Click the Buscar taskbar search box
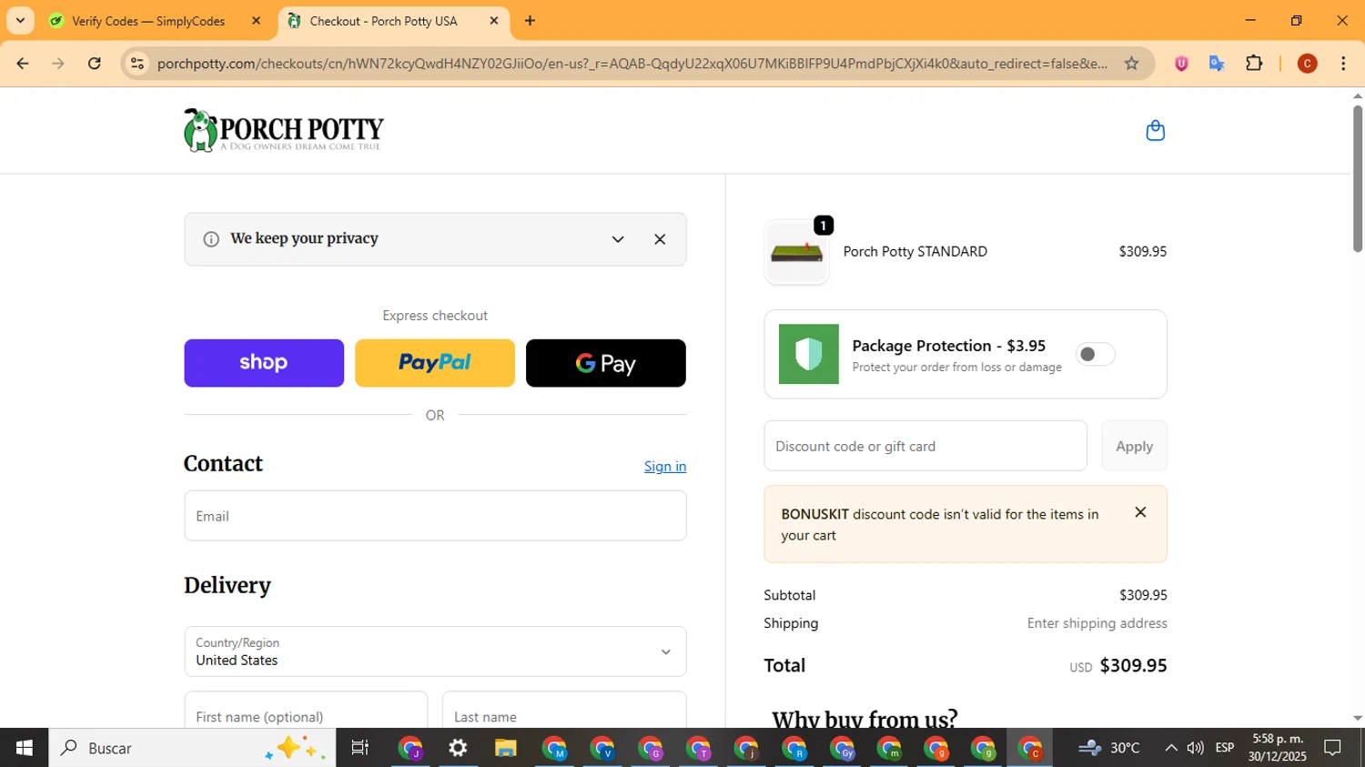This screenshot has width=1365, height=767. click(192, 748)
